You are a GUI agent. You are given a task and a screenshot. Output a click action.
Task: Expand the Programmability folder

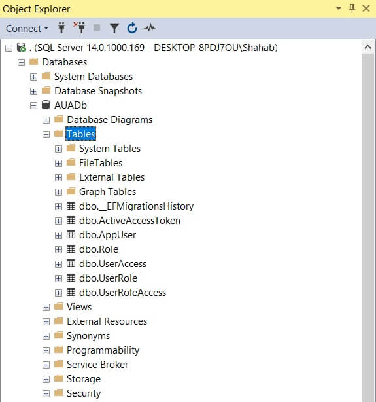46,350
